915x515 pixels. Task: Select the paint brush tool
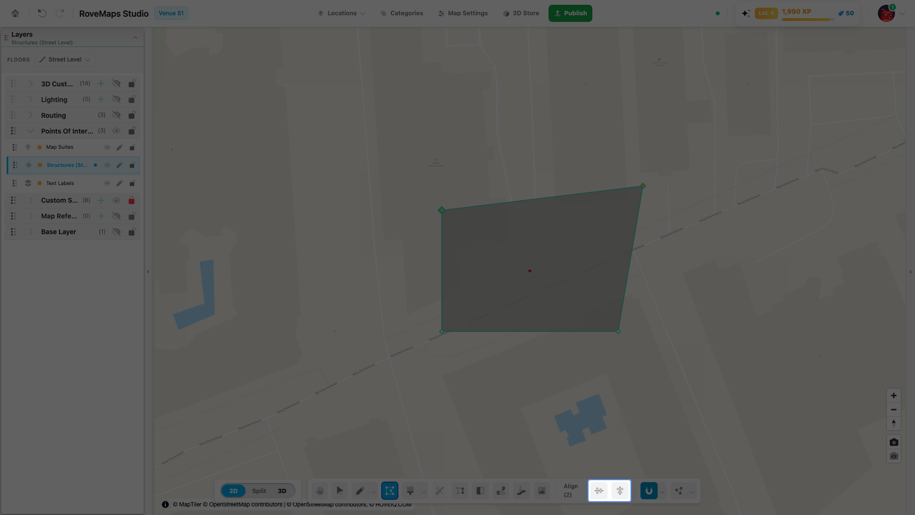click(x=410, y=491)
